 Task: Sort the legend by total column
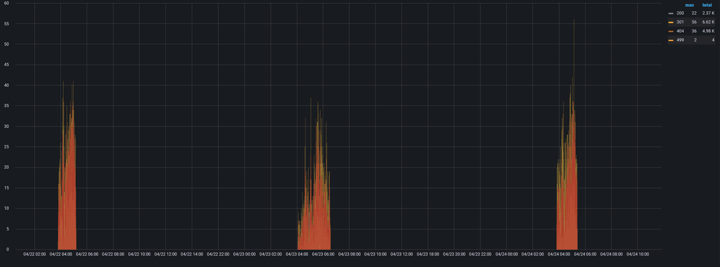coord(707,5)
